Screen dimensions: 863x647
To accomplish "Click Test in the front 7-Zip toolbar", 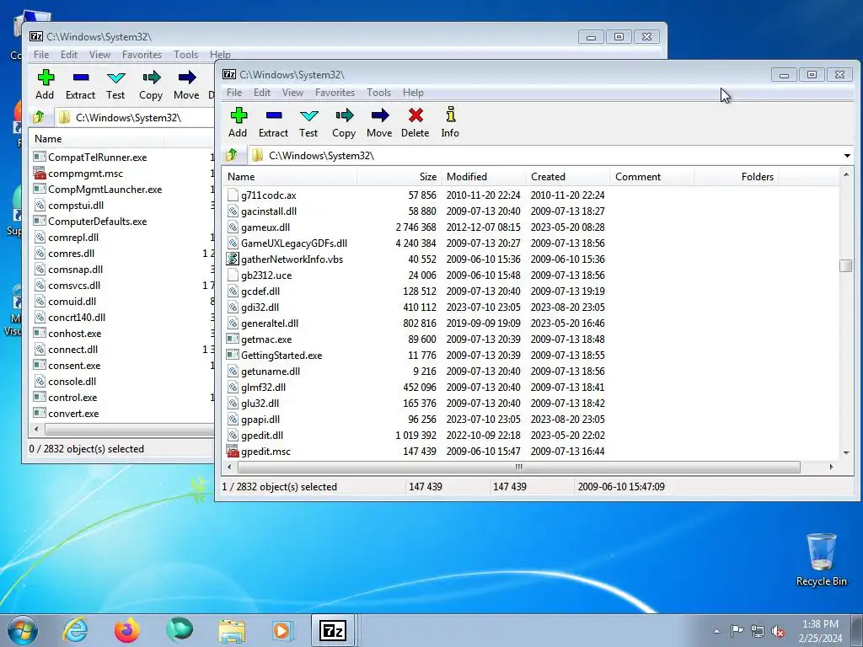I will pos(308,122).
